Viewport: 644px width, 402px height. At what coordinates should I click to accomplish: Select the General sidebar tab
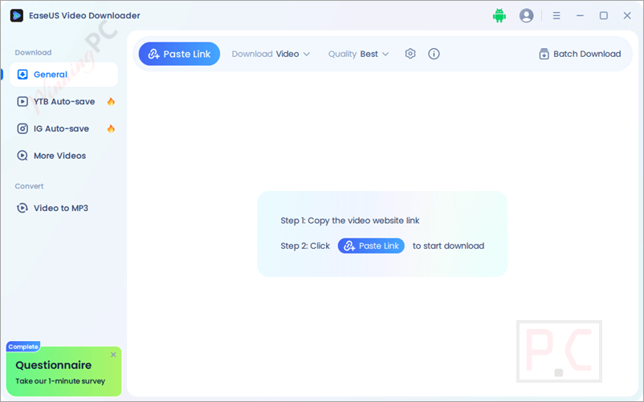[63, 75]
